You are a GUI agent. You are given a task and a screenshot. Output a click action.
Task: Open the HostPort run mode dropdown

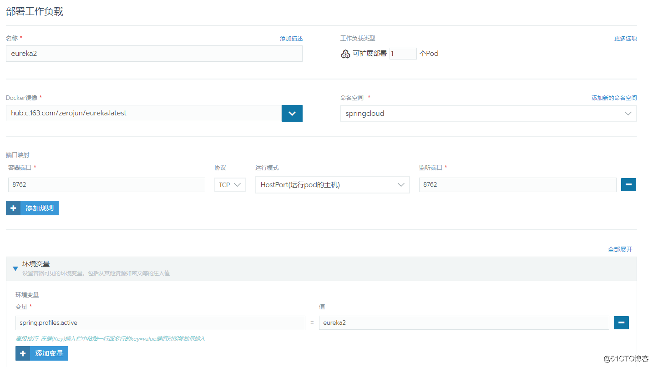[x=333, y=185]
